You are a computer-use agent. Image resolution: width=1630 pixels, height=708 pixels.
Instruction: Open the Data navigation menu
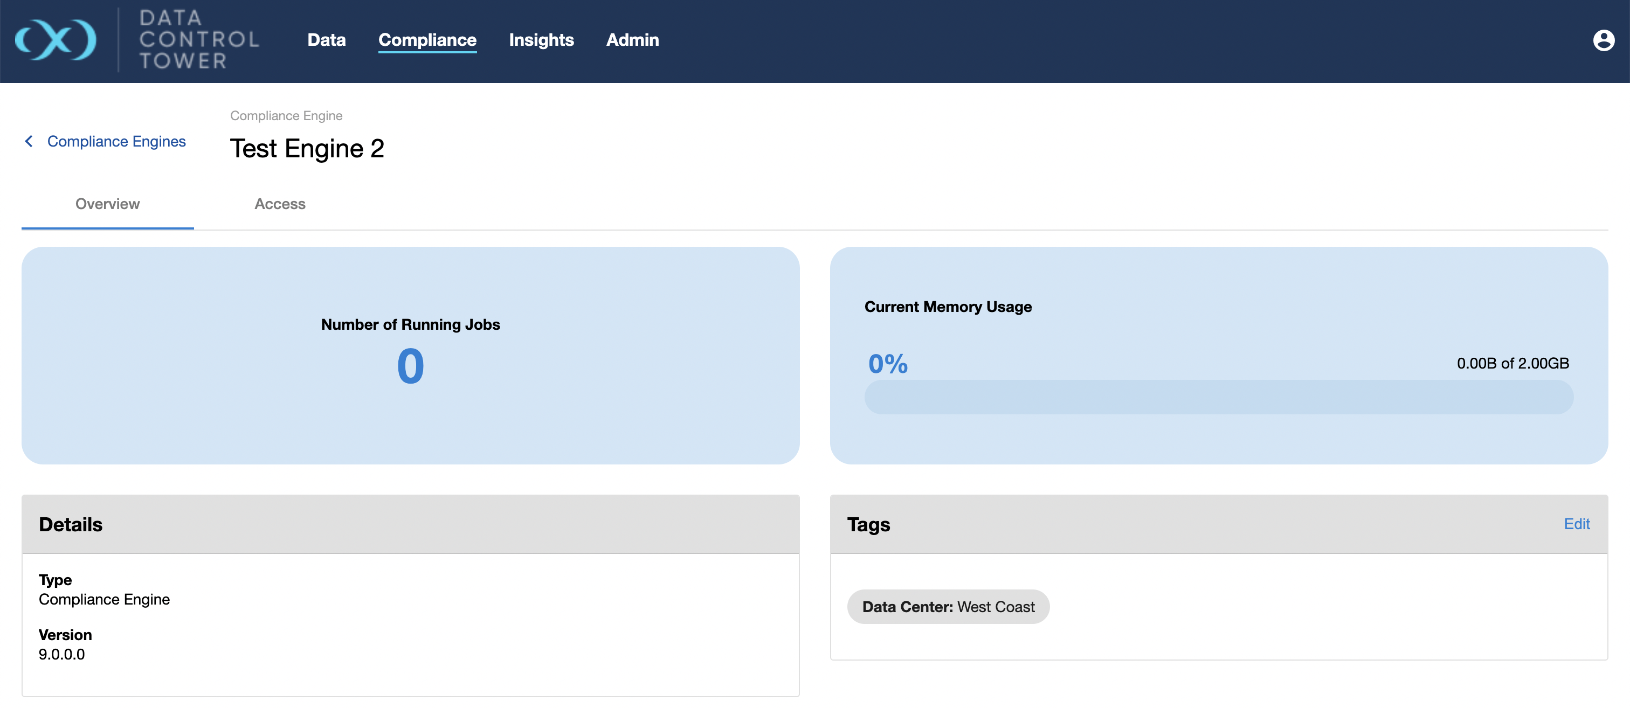pyautogui.click(x=327, y=40)
